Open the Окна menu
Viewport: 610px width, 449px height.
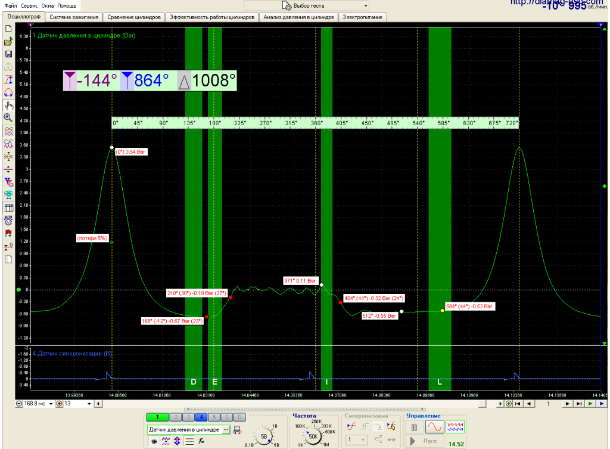(x=48, y=6)
